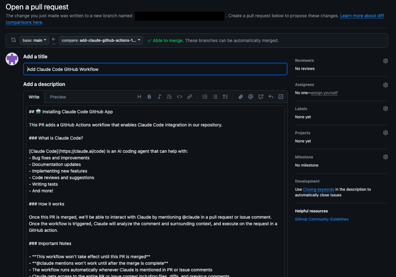Screen dimensions: 396x277
Task: Add a link with the chain icon
Action: tap(189, 97)
